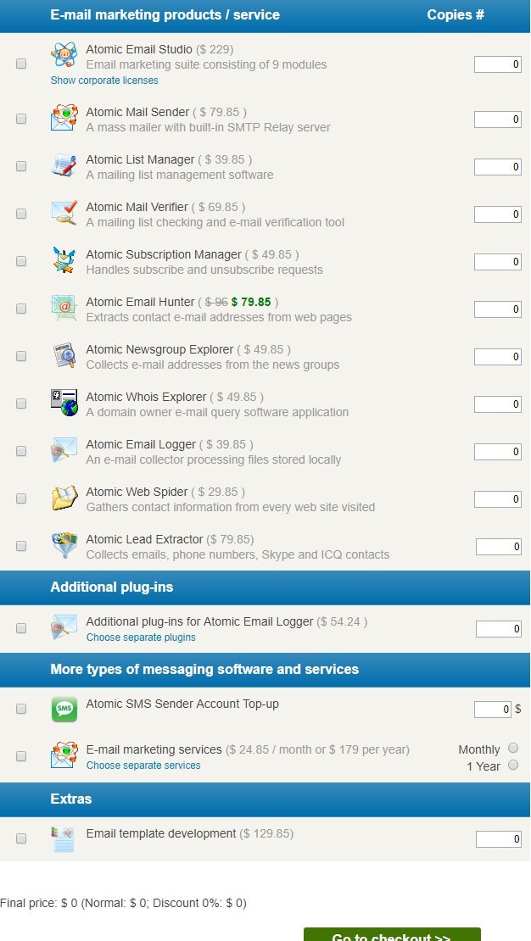Viewport: 531px width, 941px height.
Task: Click the 'Email template development' label
Action: coord(161,833)
